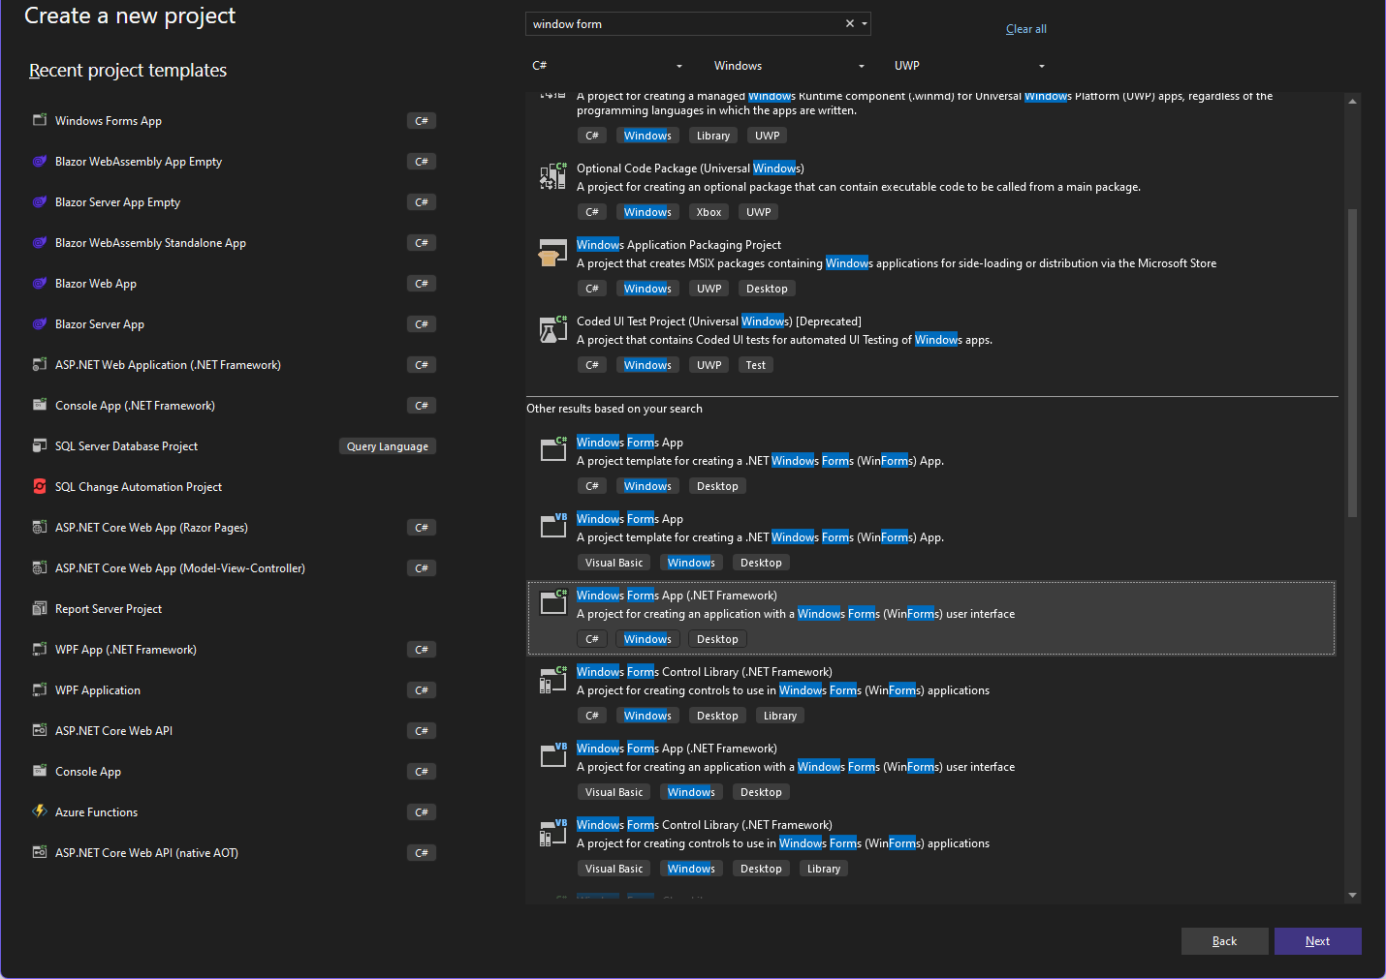The height and width of the screenshot is (979, 1386).
Task: Click the Windows Application Packaging Project icon
Action: pyautogui.click(x=553, y=253)
